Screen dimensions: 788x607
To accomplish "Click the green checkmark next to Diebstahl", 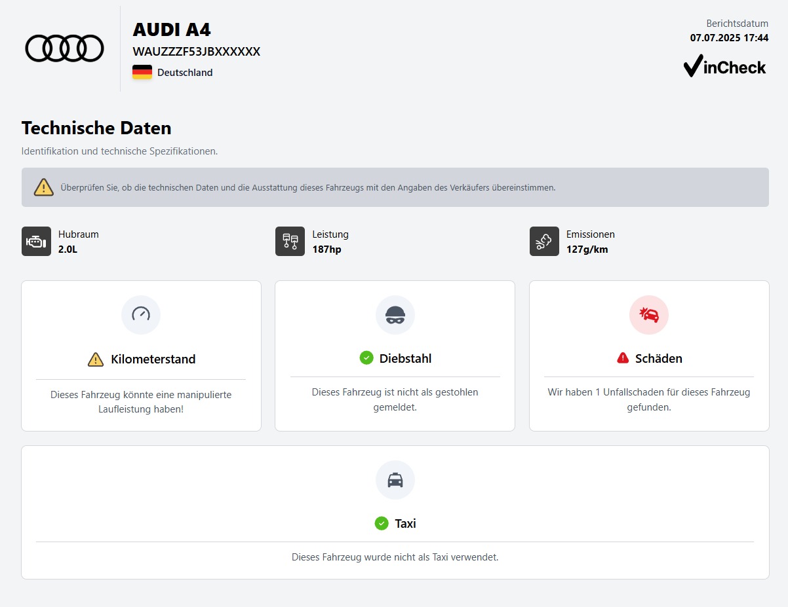I will coord(366,358).
